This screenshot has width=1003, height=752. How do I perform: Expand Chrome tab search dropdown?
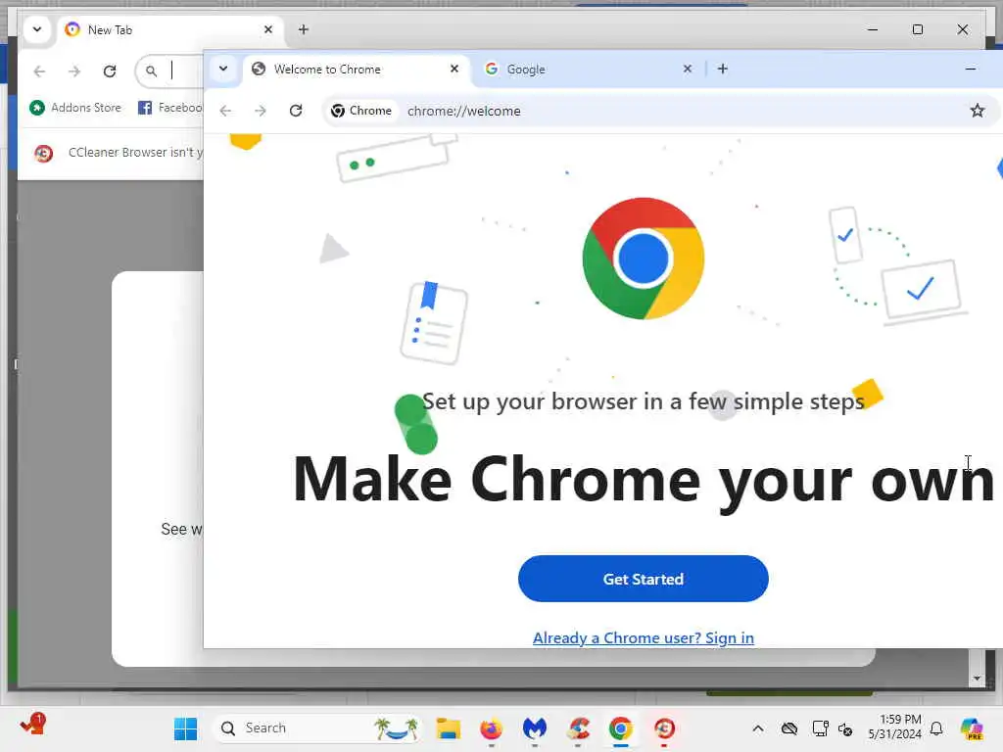coord(223,69)
